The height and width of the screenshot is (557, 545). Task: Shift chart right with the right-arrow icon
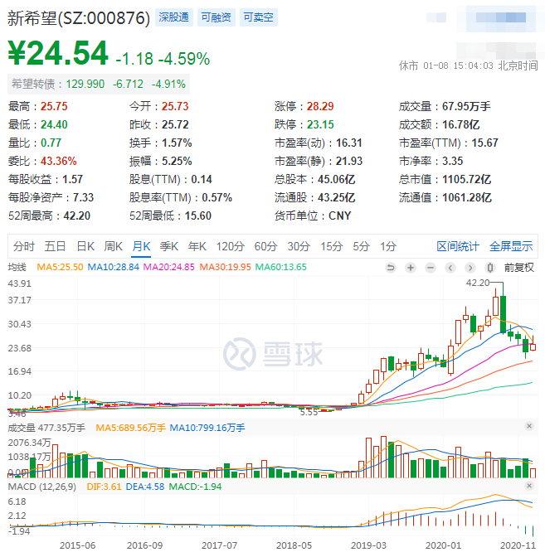(x=470, y=268)
